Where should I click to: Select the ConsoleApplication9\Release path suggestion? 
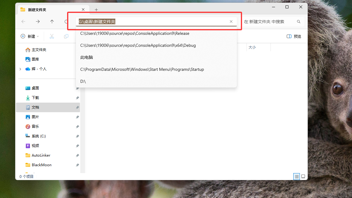click(x=135, y=33)
